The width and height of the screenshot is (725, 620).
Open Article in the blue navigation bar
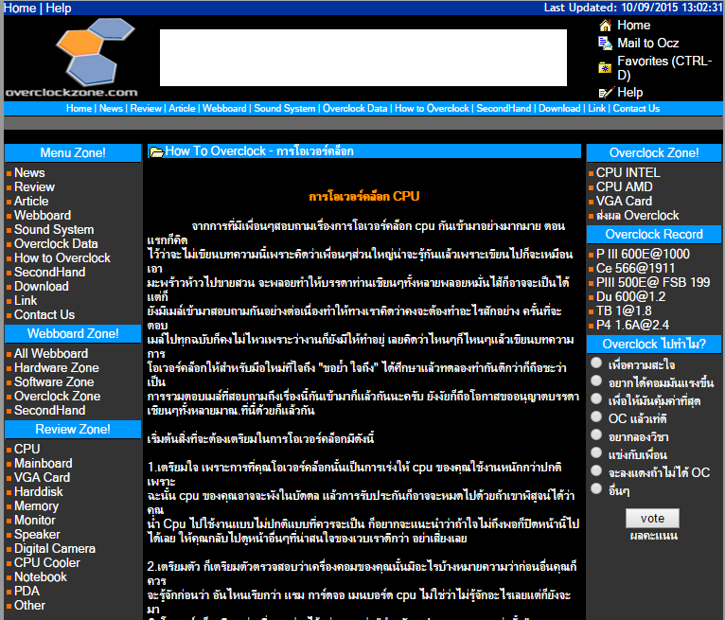(182, 108)
